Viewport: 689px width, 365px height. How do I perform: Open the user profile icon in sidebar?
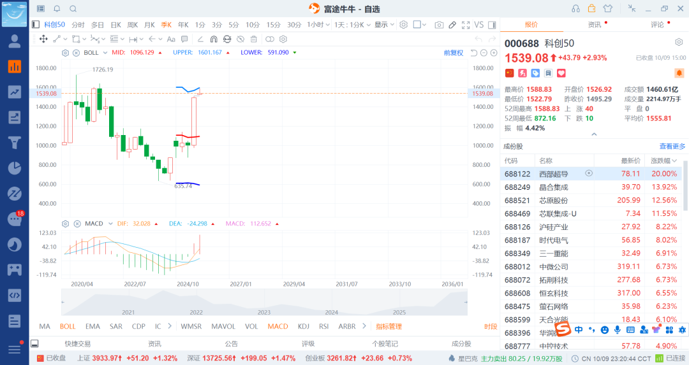pos(15,41)
